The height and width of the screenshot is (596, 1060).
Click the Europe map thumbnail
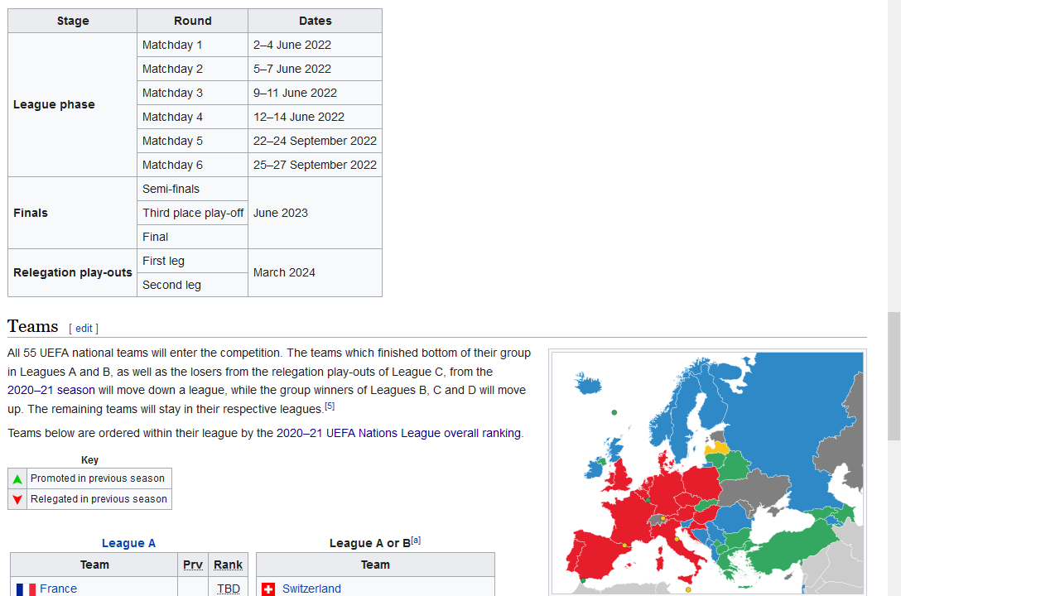tap(707, 473)
